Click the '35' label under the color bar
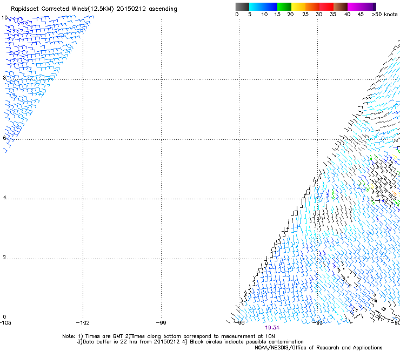The height and width of the screenshot is (351, 400). pyautogui.click(x=333, y=15)
